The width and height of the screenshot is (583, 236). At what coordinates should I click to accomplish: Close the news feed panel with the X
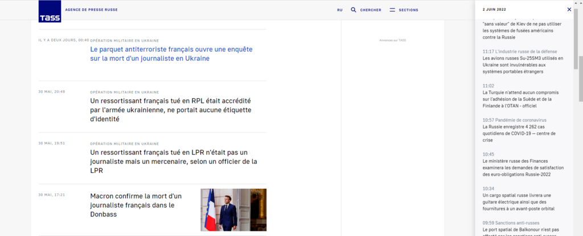569,10
